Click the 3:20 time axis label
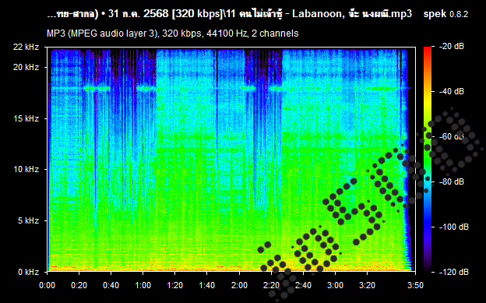 pos(367,285)
